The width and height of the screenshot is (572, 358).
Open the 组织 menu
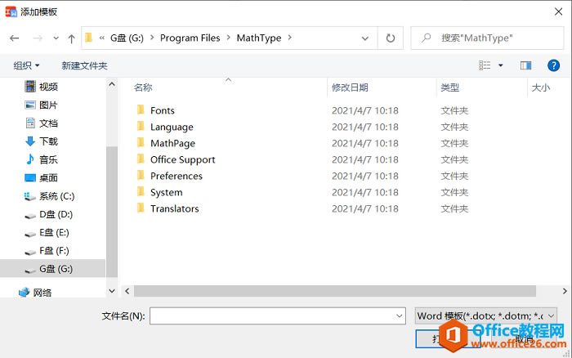[26, 65]
